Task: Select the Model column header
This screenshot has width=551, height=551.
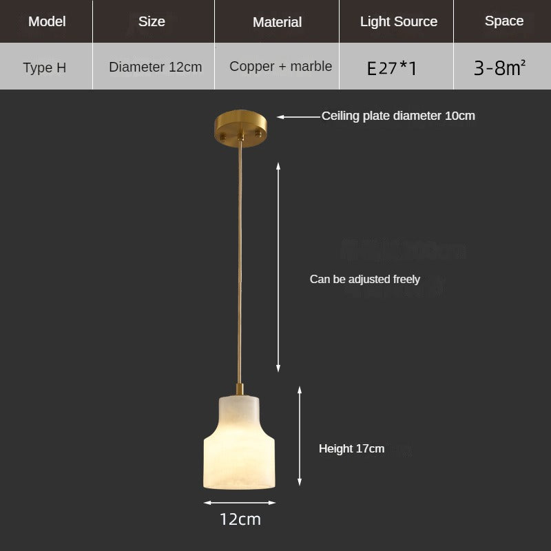Action: point(46,21)
